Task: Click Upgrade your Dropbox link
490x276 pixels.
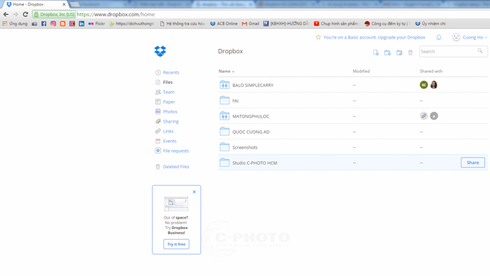Action: [401, 37]
